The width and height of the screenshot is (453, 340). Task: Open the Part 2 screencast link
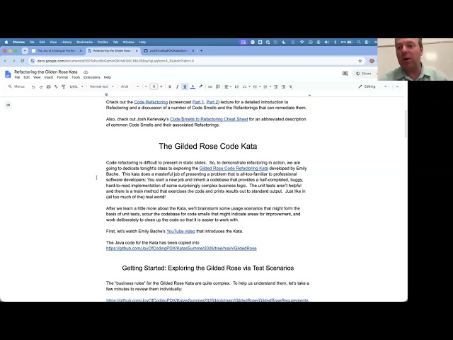[x=212, y=102]
